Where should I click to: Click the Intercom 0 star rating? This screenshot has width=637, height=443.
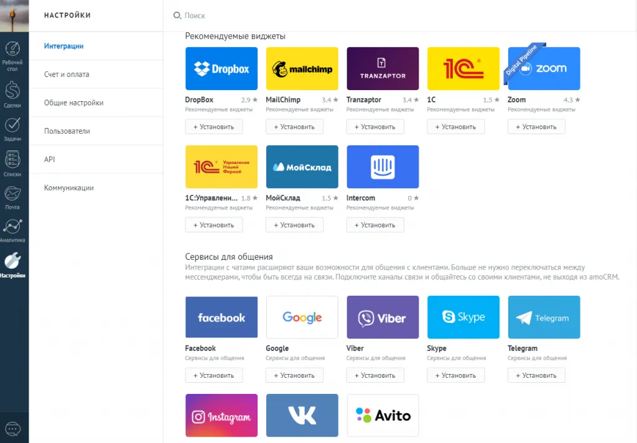click(x=413, y=198)
